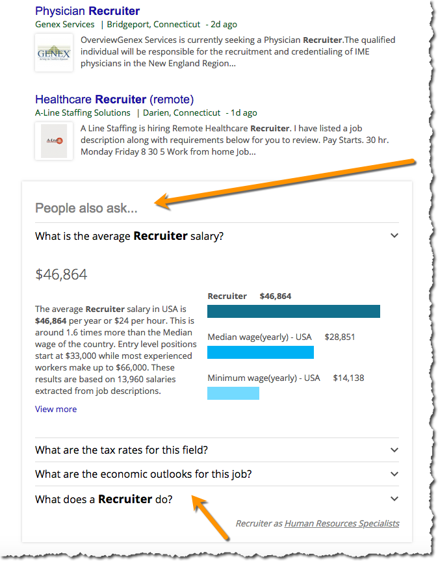Click the Physician Recruiter job description snippet
Image resolution: width=438 pixels, height=561 pixels.
238,52
